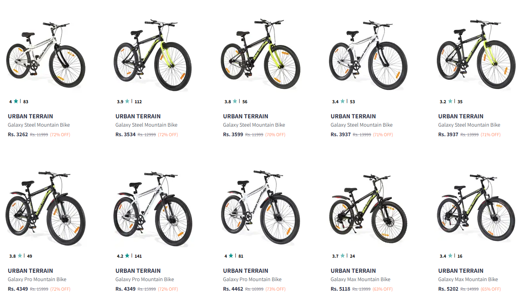The image size is (525, 297).
Task: Open the Galaxy Max Mountain Bike title at Rs. 5202
Action: coord(468,279)
